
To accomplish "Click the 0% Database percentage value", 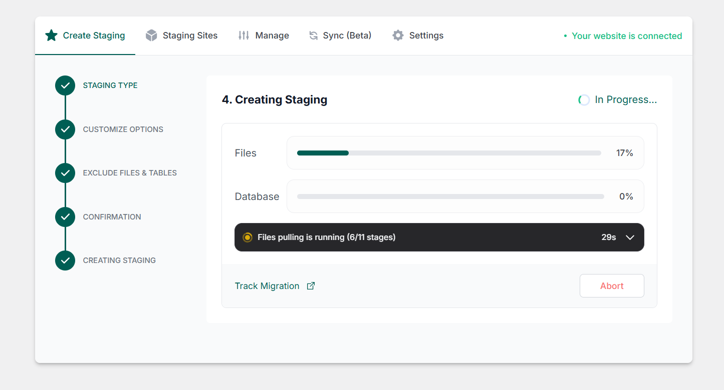I will (x=626, y=196).
